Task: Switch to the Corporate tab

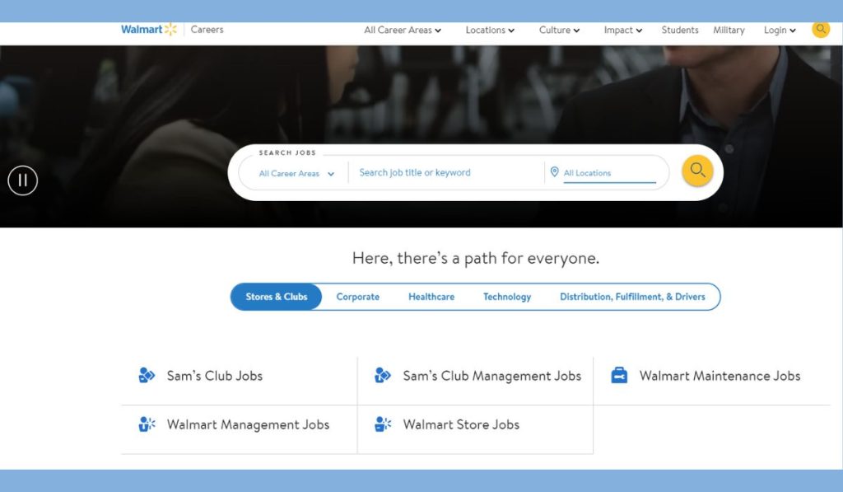Action: tap(357, 297)
